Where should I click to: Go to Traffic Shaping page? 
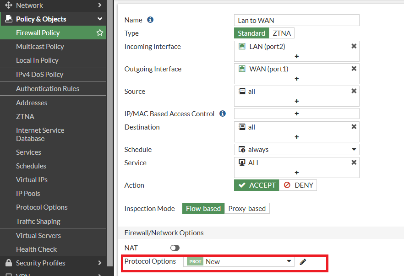click(38, 222)
